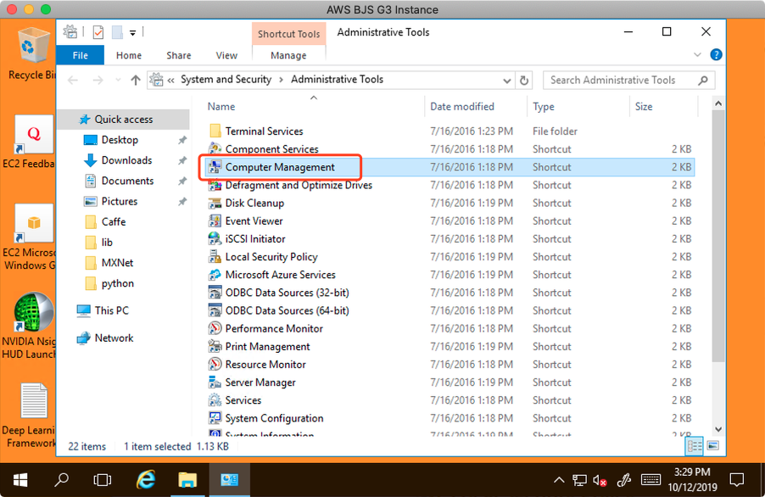765x497 pixels.
Task: Sort by Date modified column header
Action: tap(462, 107)
